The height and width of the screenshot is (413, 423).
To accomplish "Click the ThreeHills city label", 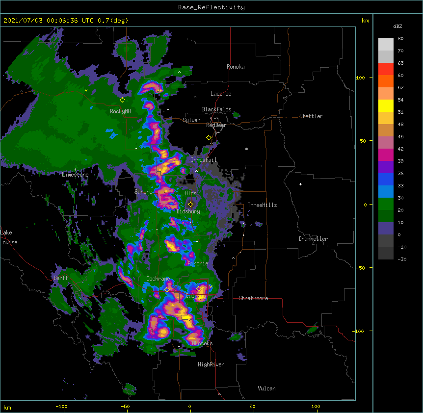I will [x=262, y=205].
